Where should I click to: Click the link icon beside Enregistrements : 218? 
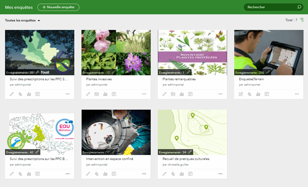[268, 73]
